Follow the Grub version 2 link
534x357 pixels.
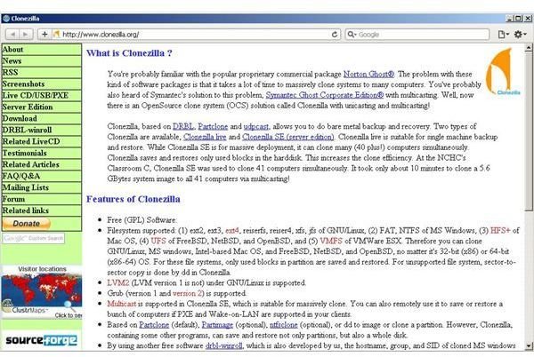click(188, 293)
